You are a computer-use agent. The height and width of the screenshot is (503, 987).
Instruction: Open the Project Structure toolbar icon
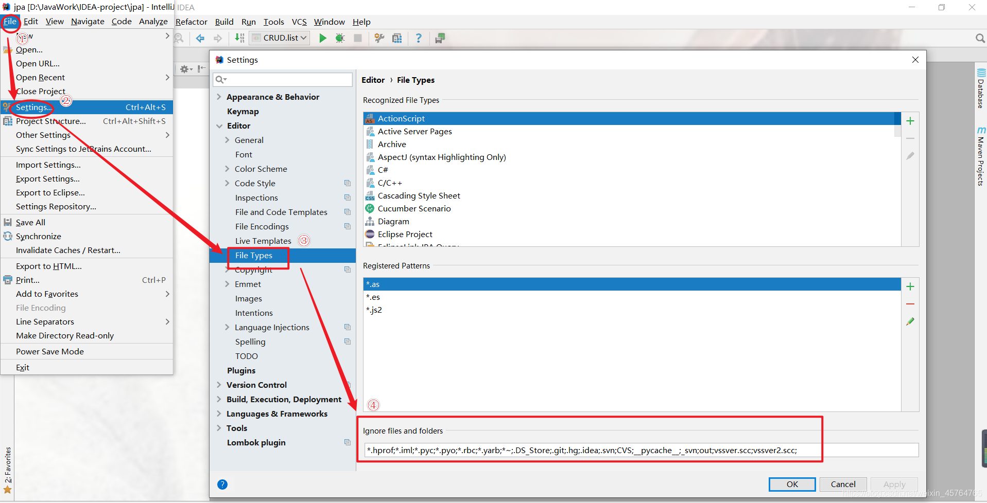[x=397, y=38]
